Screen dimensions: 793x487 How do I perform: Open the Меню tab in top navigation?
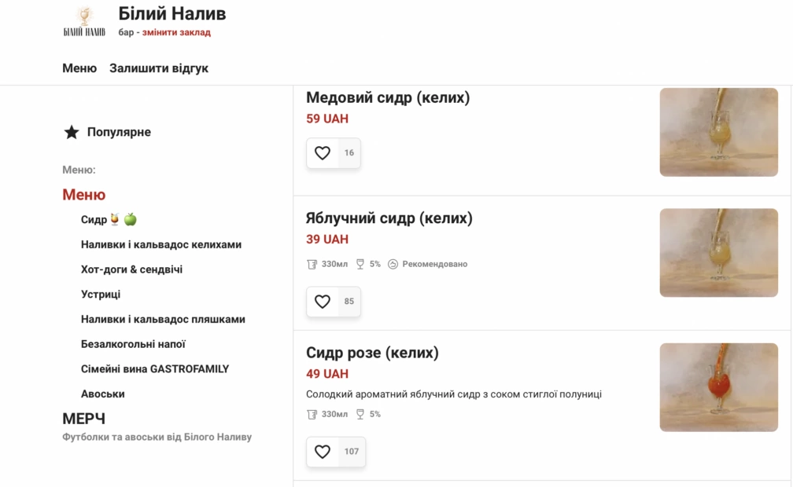(79, 68)
